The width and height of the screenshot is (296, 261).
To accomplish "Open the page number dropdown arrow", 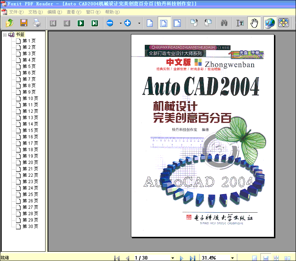I will coord(173,258).
